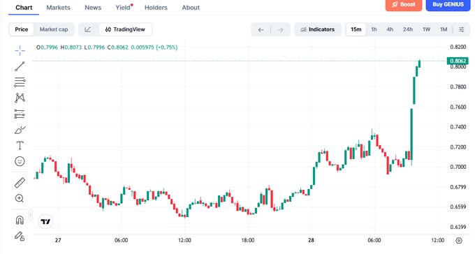Select the long position forecasting tool
This screenshot has height=254, width=475.
tap(20, 114)
